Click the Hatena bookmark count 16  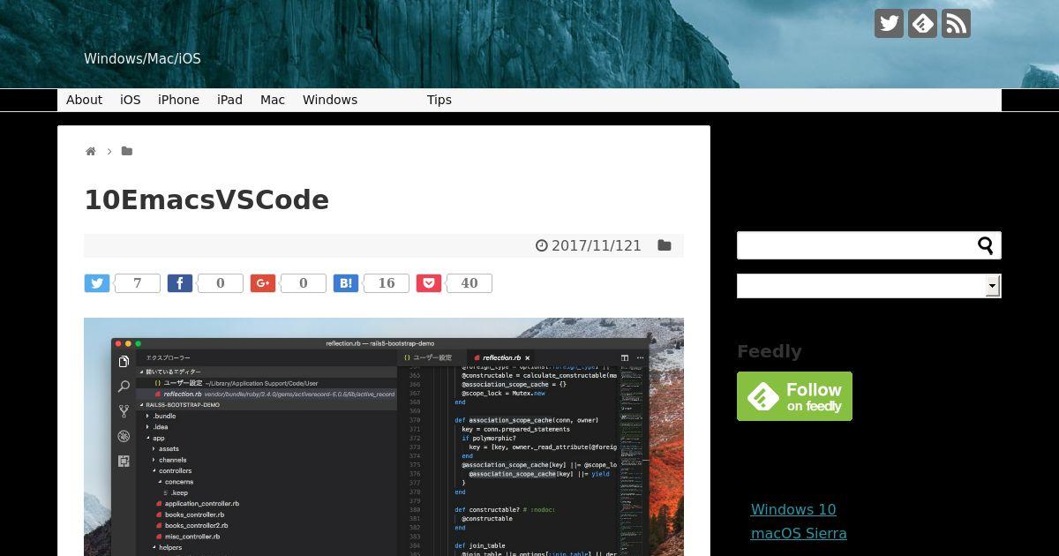(387, 283)
